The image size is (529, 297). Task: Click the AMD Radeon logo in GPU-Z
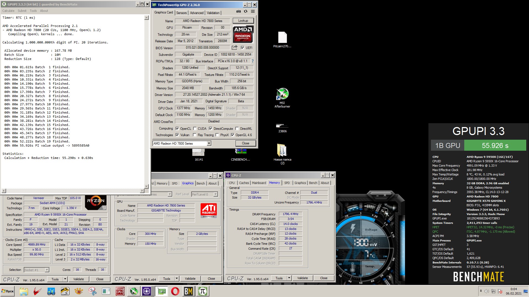point(243,34)
